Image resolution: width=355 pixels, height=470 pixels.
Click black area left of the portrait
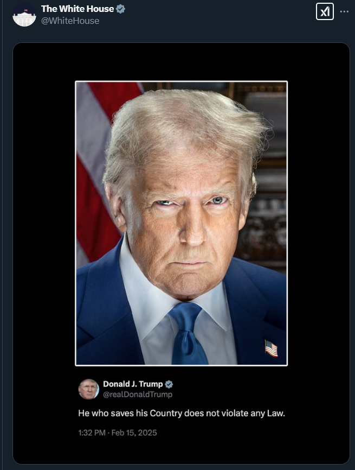point(44,223)
